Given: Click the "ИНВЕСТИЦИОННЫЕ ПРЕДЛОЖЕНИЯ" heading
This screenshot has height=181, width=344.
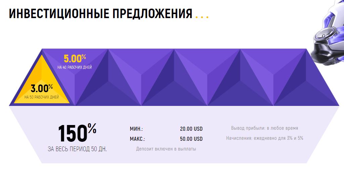Looking at the screenshot, I should [100, 14].
